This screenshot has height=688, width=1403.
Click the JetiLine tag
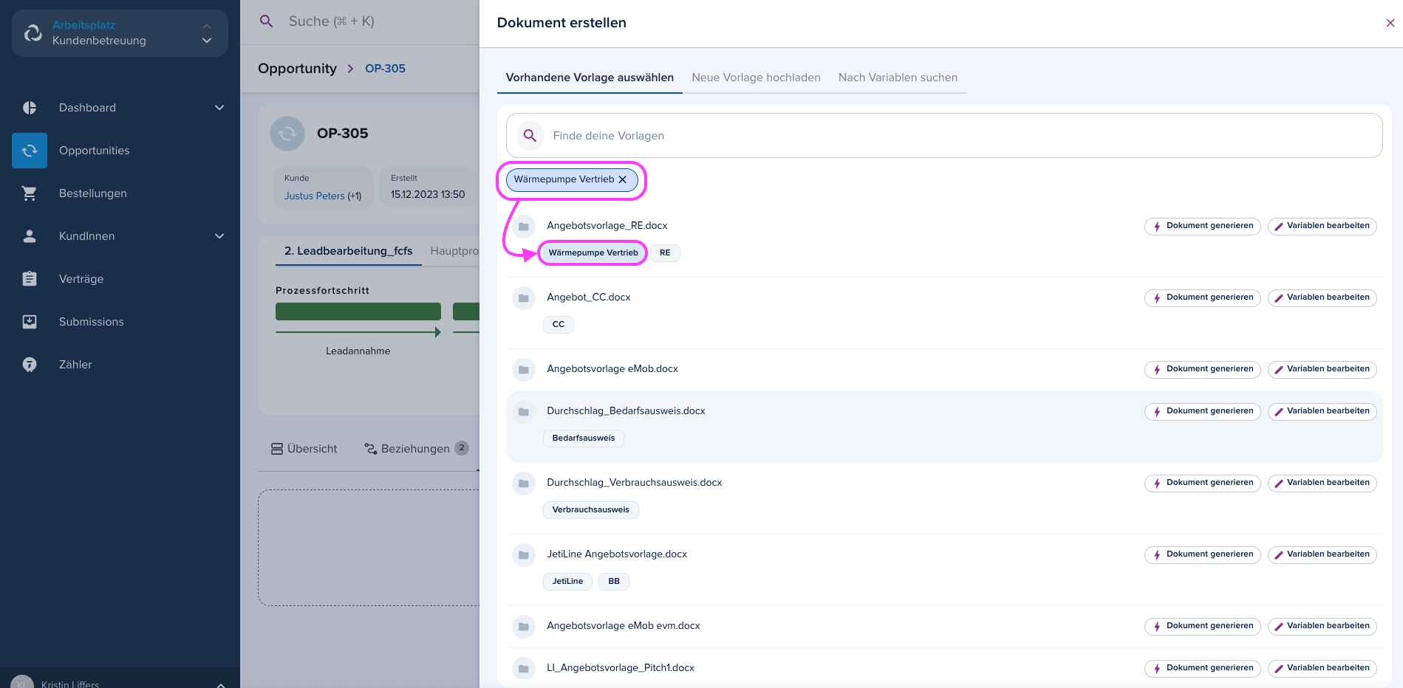567,582
